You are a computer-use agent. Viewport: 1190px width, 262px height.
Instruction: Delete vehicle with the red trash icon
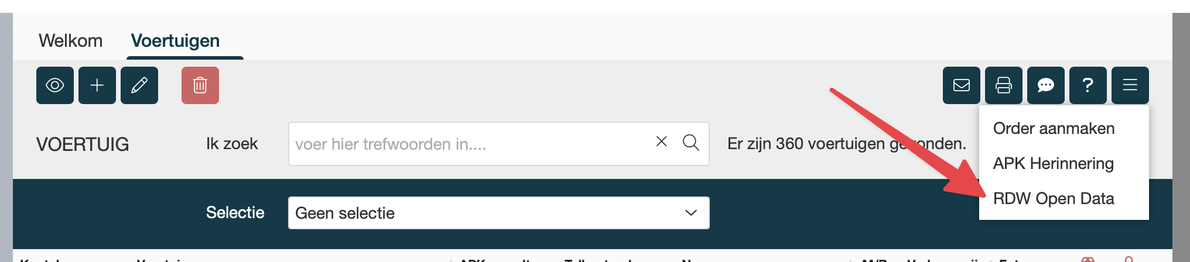[x=200, y=85]
